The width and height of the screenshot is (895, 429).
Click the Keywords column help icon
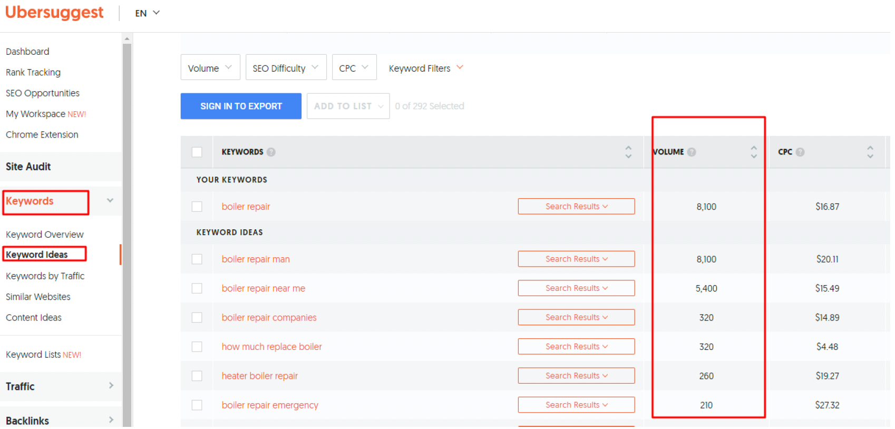[271, 152]
